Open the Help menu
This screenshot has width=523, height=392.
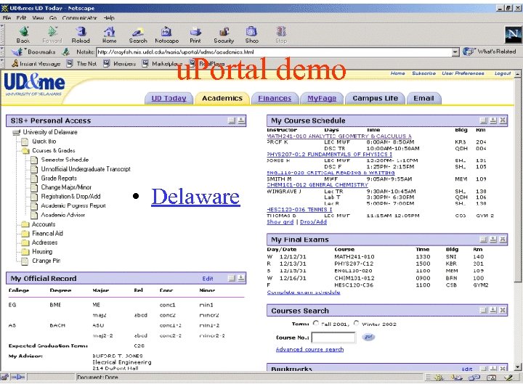pyautogui.click(x=109, y=17)
